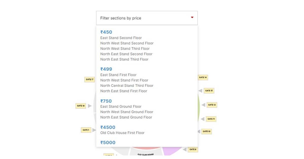The height and width of the screenshot is (159, 304).
Task: Select the Gate 12 marker
Action: pyautogui.click(x=212, y=105)
